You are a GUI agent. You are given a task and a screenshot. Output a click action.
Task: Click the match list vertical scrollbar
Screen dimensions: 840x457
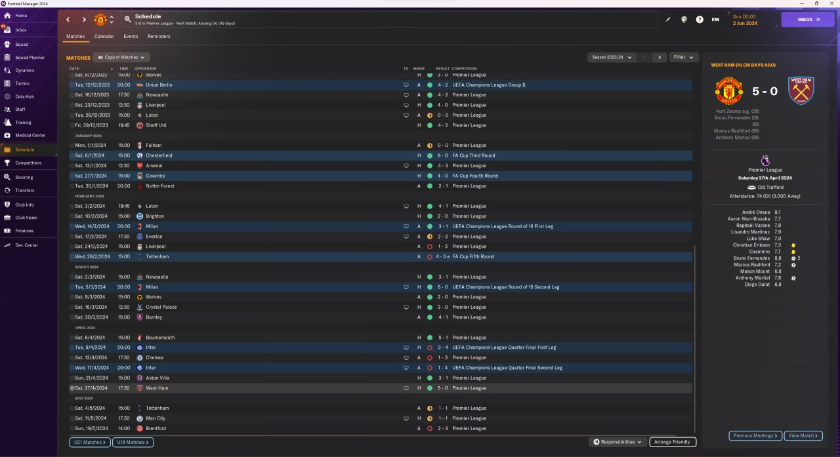click(x=695, y=339)
